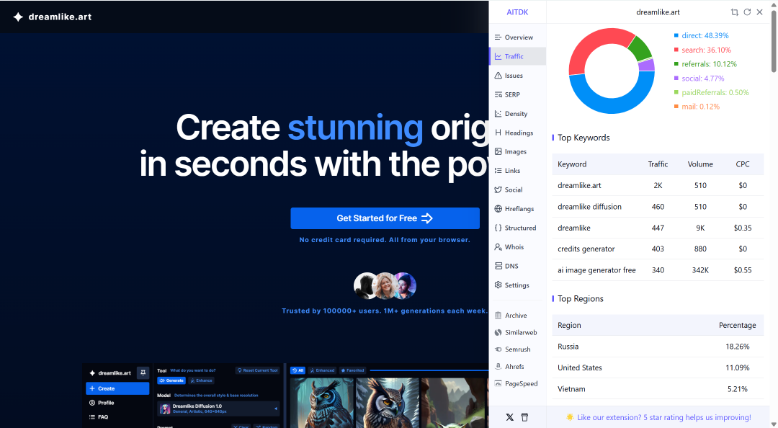
Task: Click the 'dreamlike diffusion' keyword row
Action: click(x=658, y=207)
